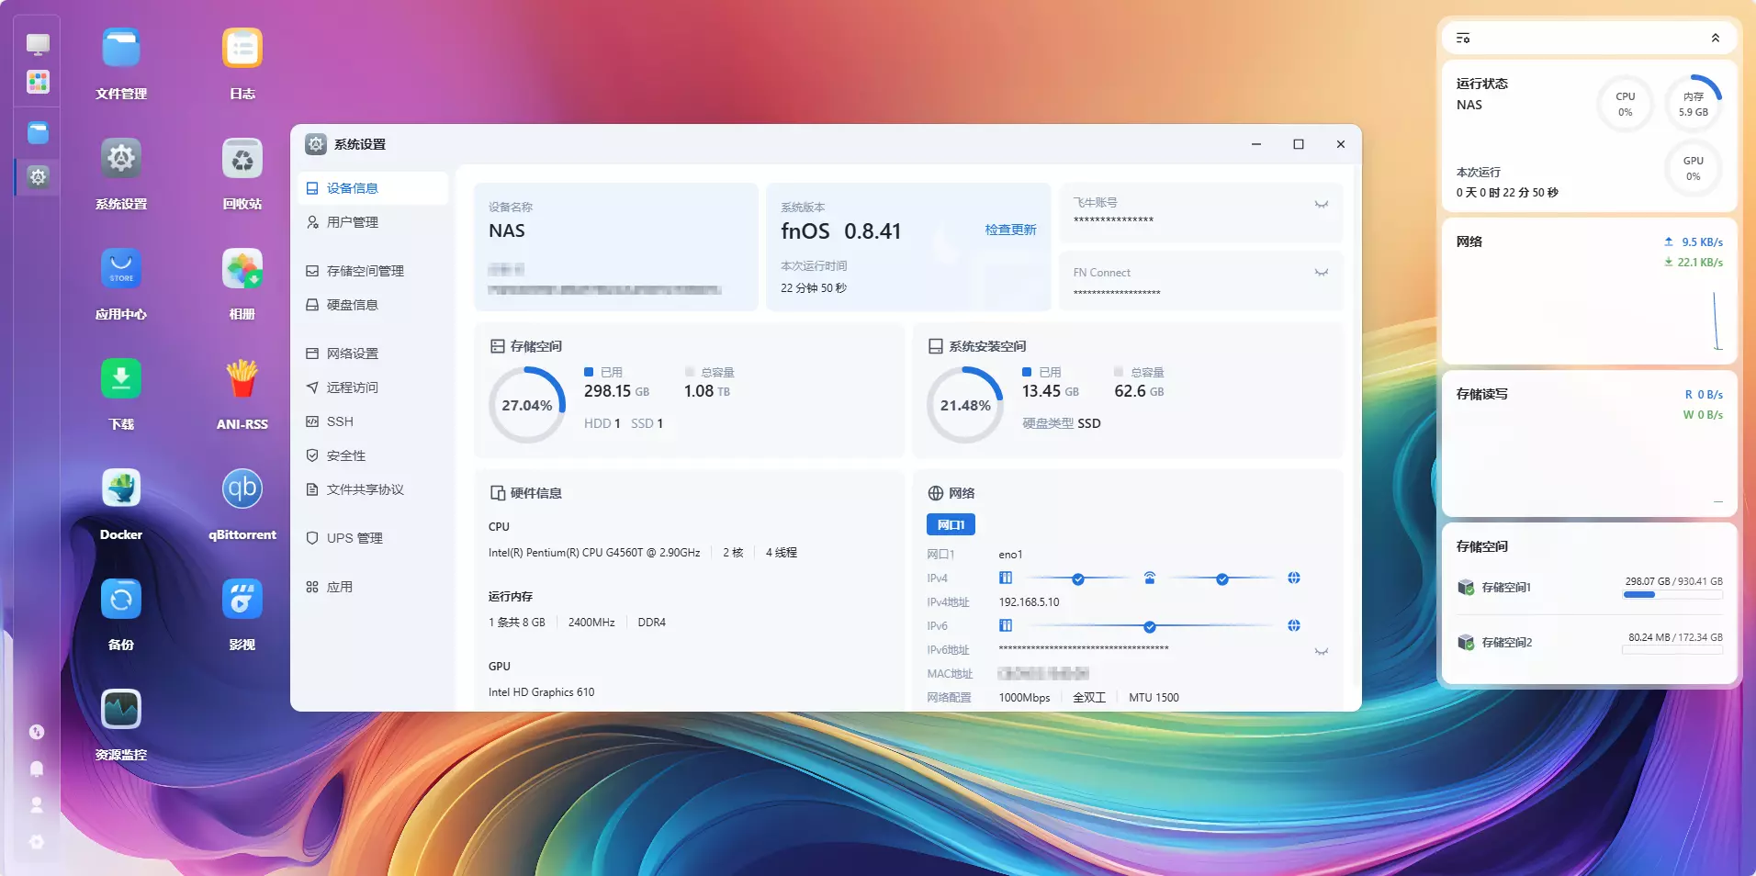Open the ANI-RSS fries icon
1756x876 pixels.
tap(242, 379)
